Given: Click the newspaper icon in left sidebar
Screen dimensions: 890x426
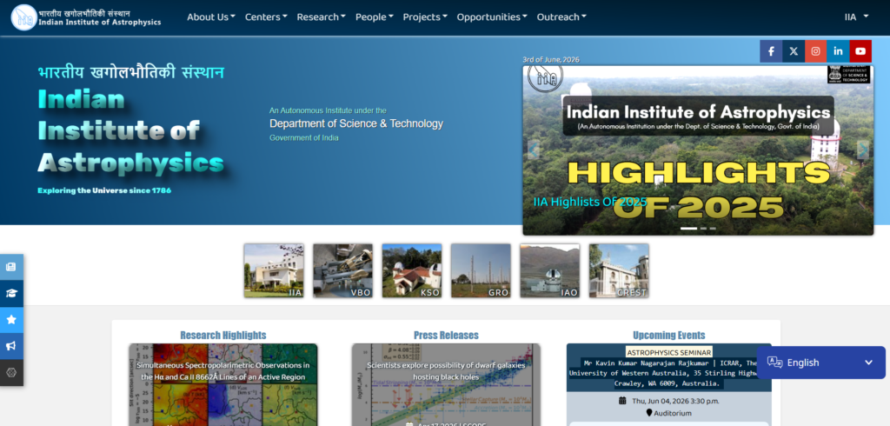Looking at the screenshot, I should 11,267.
